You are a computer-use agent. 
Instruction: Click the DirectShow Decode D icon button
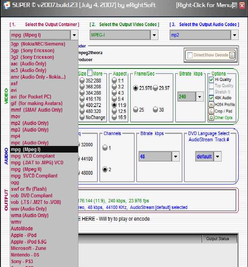[x=232, y=55]
